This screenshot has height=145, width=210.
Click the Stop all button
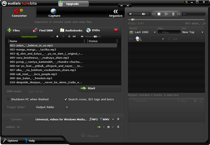[x=90, y=136]
